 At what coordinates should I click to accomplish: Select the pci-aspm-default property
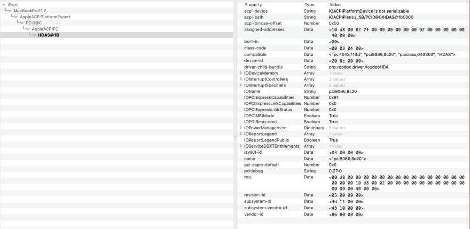tap(260, 165)
